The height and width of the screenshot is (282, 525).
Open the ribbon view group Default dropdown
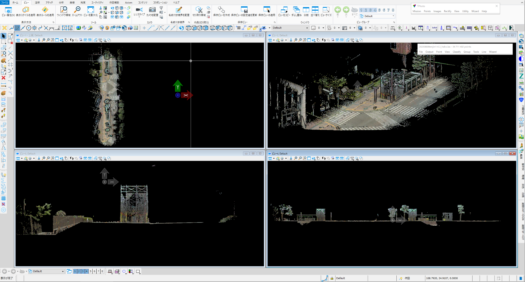(x=393, y=16)
